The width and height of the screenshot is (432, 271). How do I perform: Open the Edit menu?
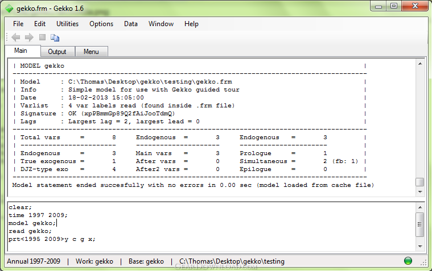[40, 24]
